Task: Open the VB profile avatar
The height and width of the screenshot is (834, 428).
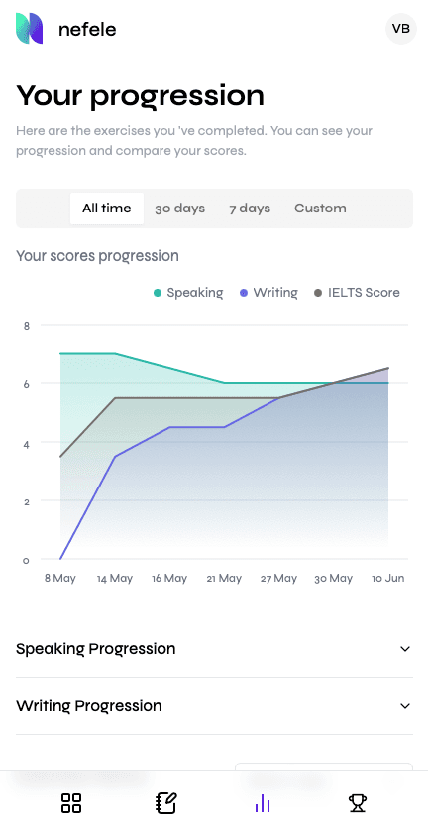Action: (401, 28)
